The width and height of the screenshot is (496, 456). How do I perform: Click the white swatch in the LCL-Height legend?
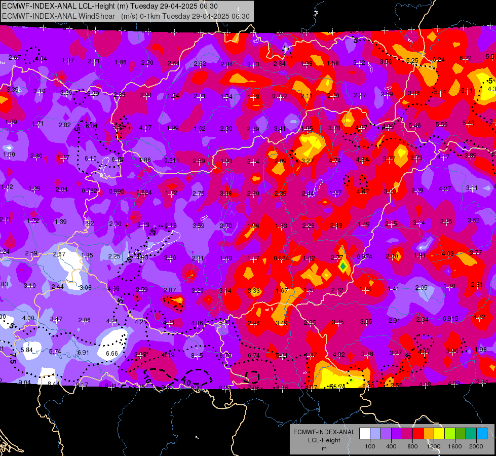point(365,433)
